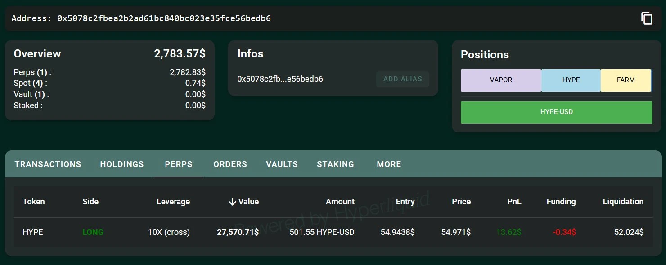Click the green HYPE-USD position button
This screenshot has height=265, width=666.
coord(556,112)
